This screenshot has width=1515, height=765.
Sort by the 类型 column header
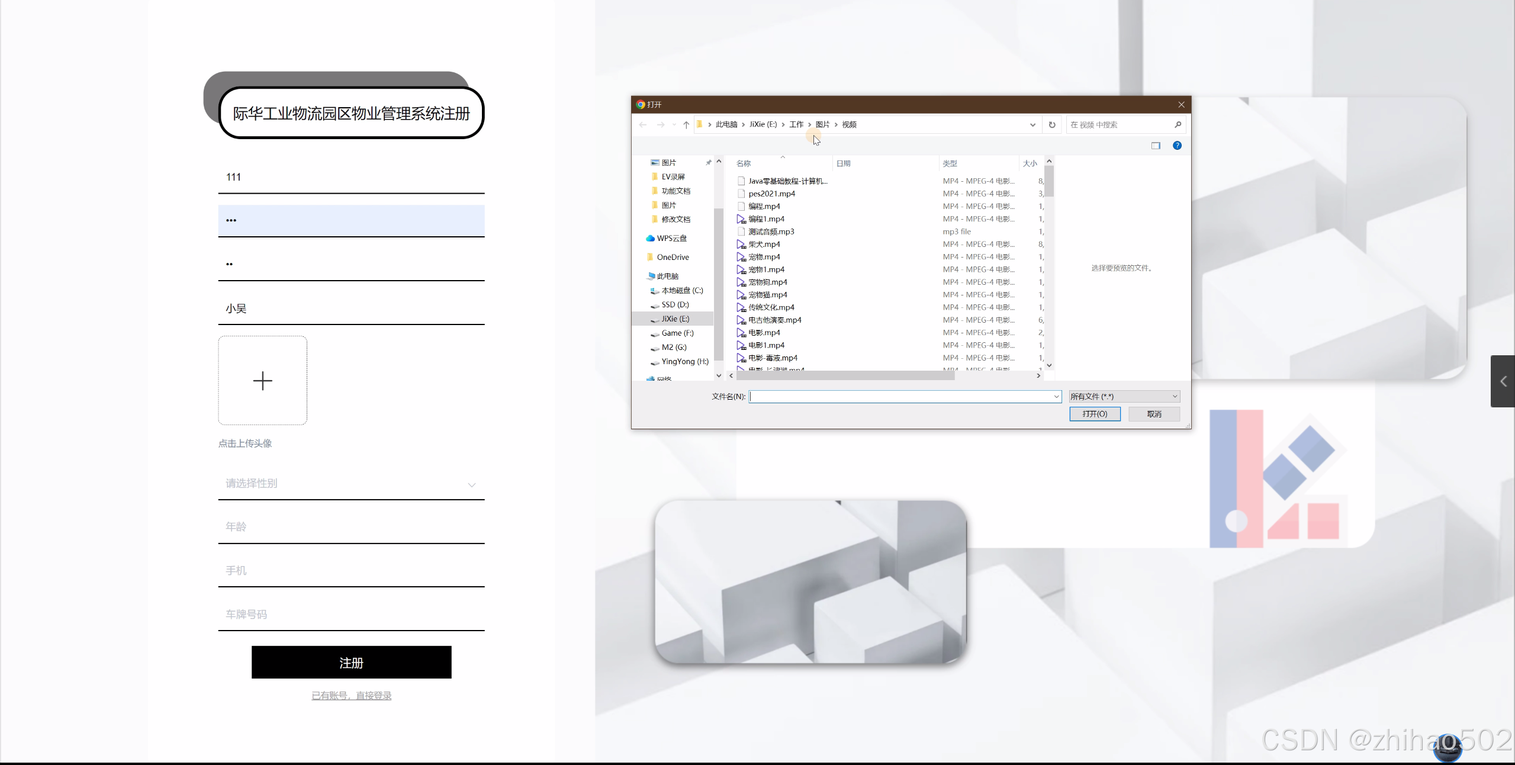[950, 163]
